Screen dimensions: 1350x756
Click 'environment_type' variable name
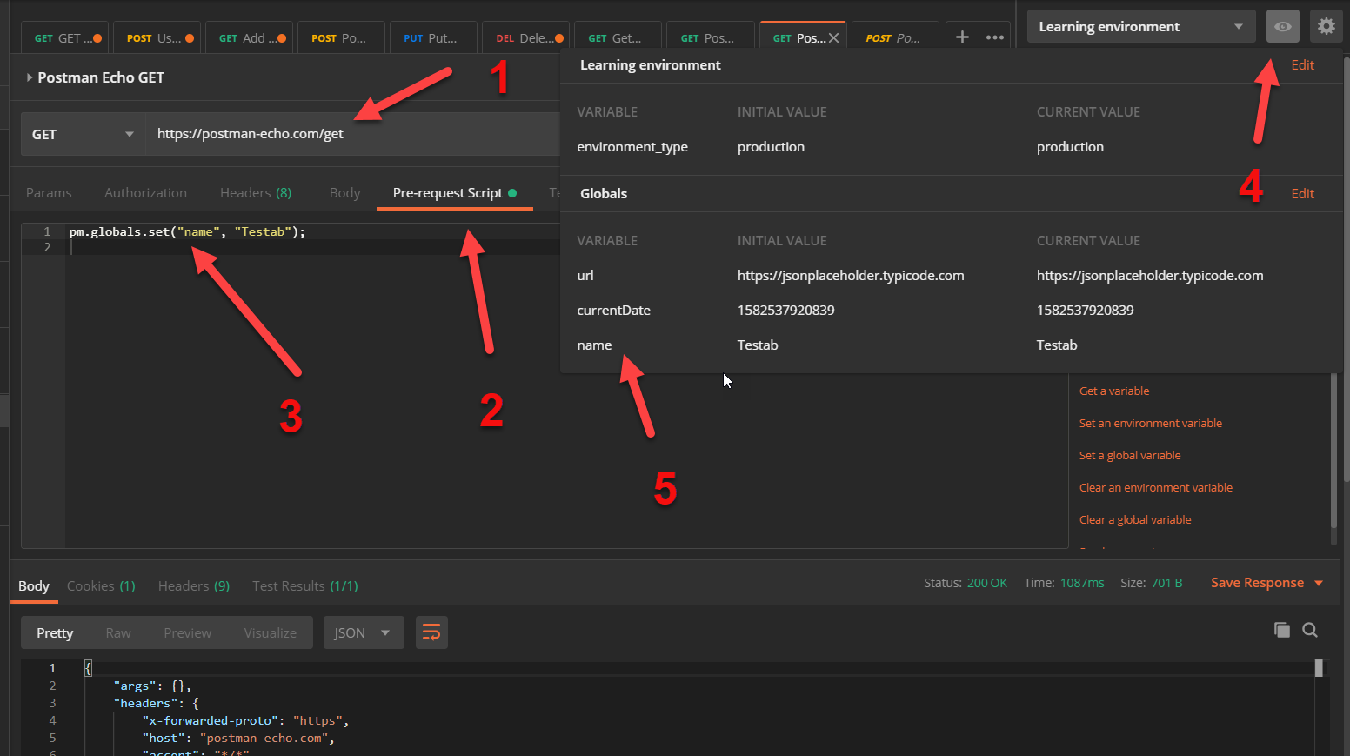click(x=632, y=146)
